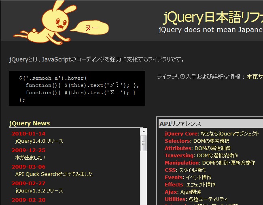
Task: Click the APIリファレンス panel header
Action: (x=211, y=124)
